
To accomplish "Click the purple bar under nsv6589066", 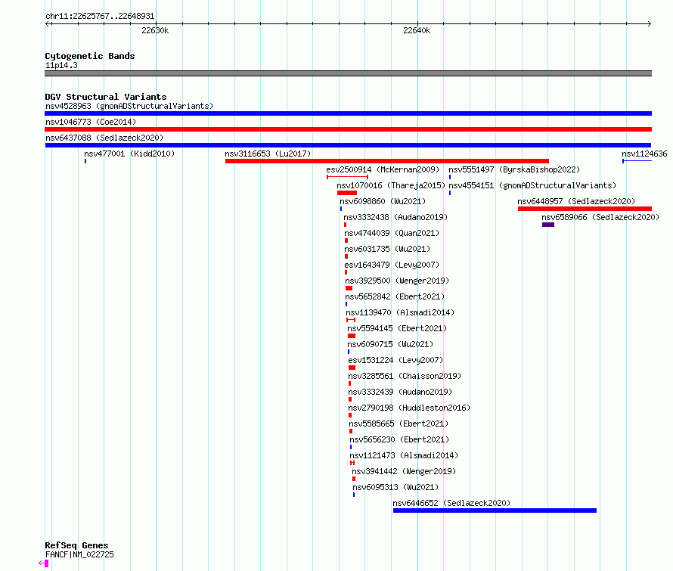I will 548,225.
